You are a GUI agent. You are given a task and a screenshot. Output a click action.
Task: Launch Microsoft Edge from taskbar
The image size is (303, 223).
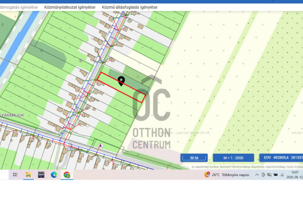(x=54, y=175)
